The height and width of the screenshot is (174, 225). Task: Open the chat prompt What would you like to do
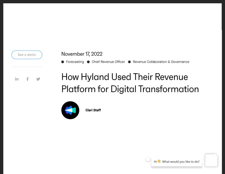[177, 162]
